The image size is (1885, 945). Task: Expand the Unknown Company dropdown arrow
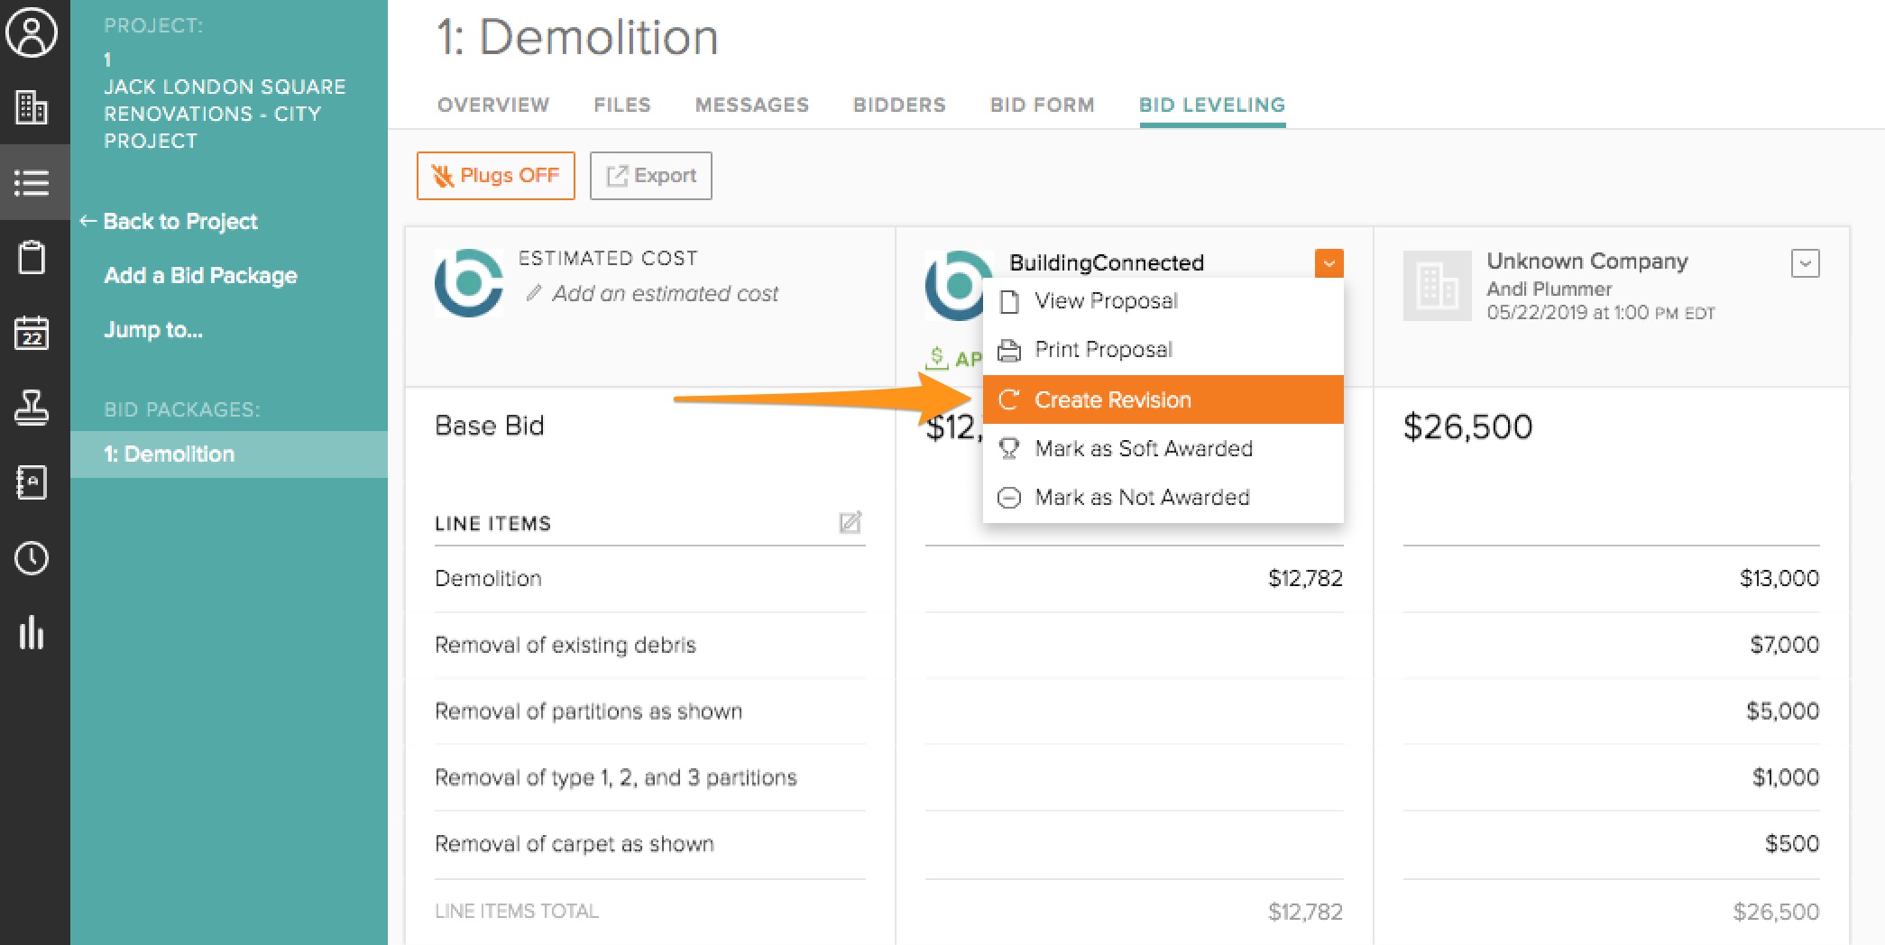tap(1805, 263)
